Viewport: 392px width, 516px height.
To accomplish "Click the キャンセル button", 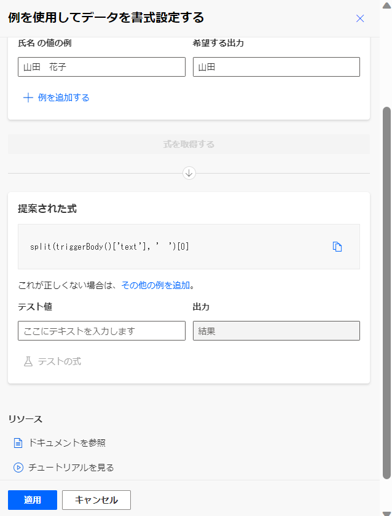I will click(96, 500).
